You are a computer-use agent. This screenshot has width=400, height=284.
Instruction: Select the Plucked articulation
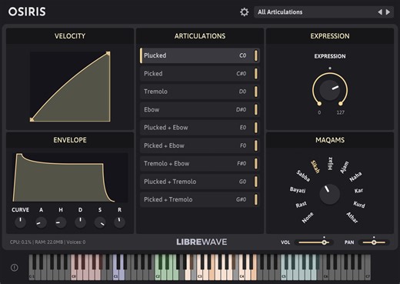[x=200, y=55]
